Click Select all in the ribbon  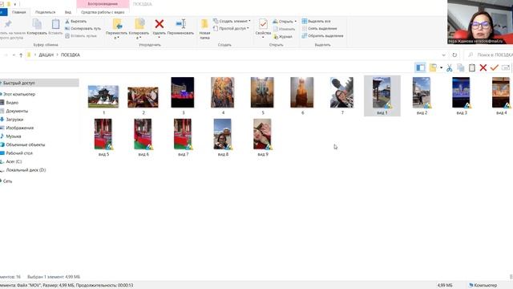316,22
